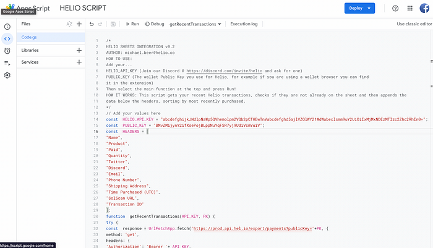Click the Files panel heading
Viewport: 433px width, 248px height.
pos(26,24)
